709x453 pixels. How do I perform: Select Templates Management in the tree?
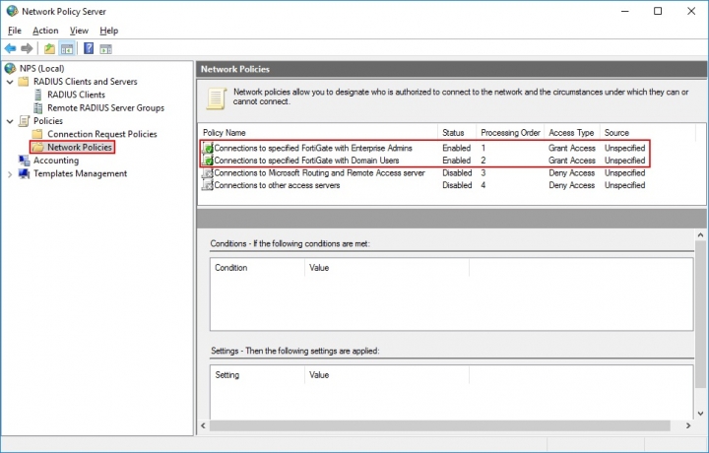tap(80, 173)
